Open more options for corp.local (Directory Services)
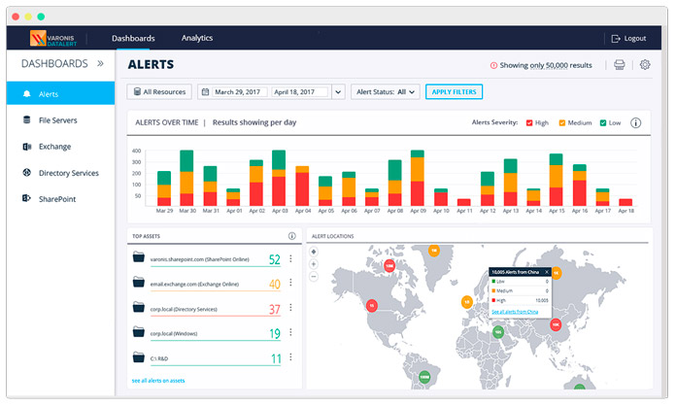 point(290,307)
